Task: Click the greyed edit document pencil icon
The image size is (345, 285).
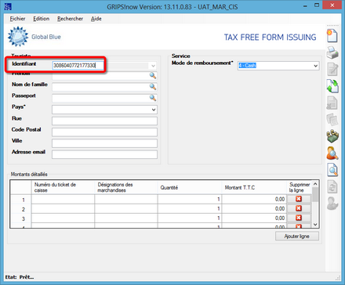Action: [332, 69]
